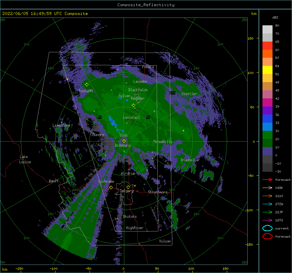Screen dimensions: 292x273
Task: Click the HighRiver town label
Action: 135,228
